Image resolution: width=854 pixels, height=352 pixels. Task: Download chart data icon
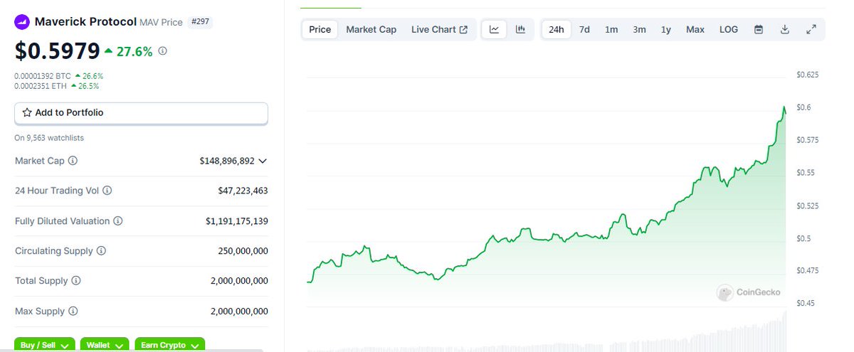[x=785, y=29]
